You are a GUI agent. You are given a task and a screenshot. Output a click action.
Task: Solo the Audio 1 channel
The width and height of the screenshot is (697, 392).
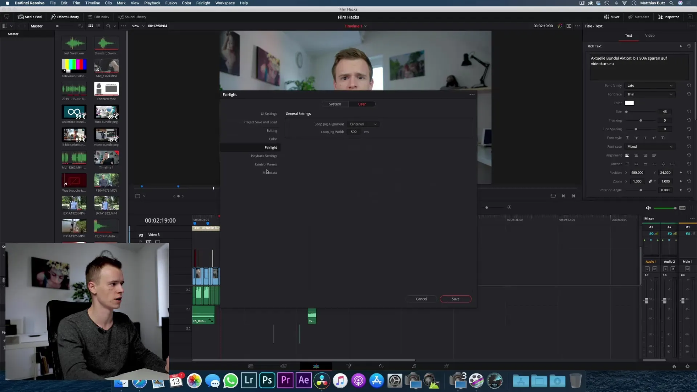[x=647, y=269]
